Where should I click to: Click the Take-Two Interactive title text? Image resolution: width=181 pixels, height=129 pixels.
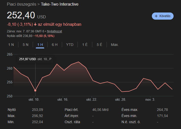tap(60, 4)
